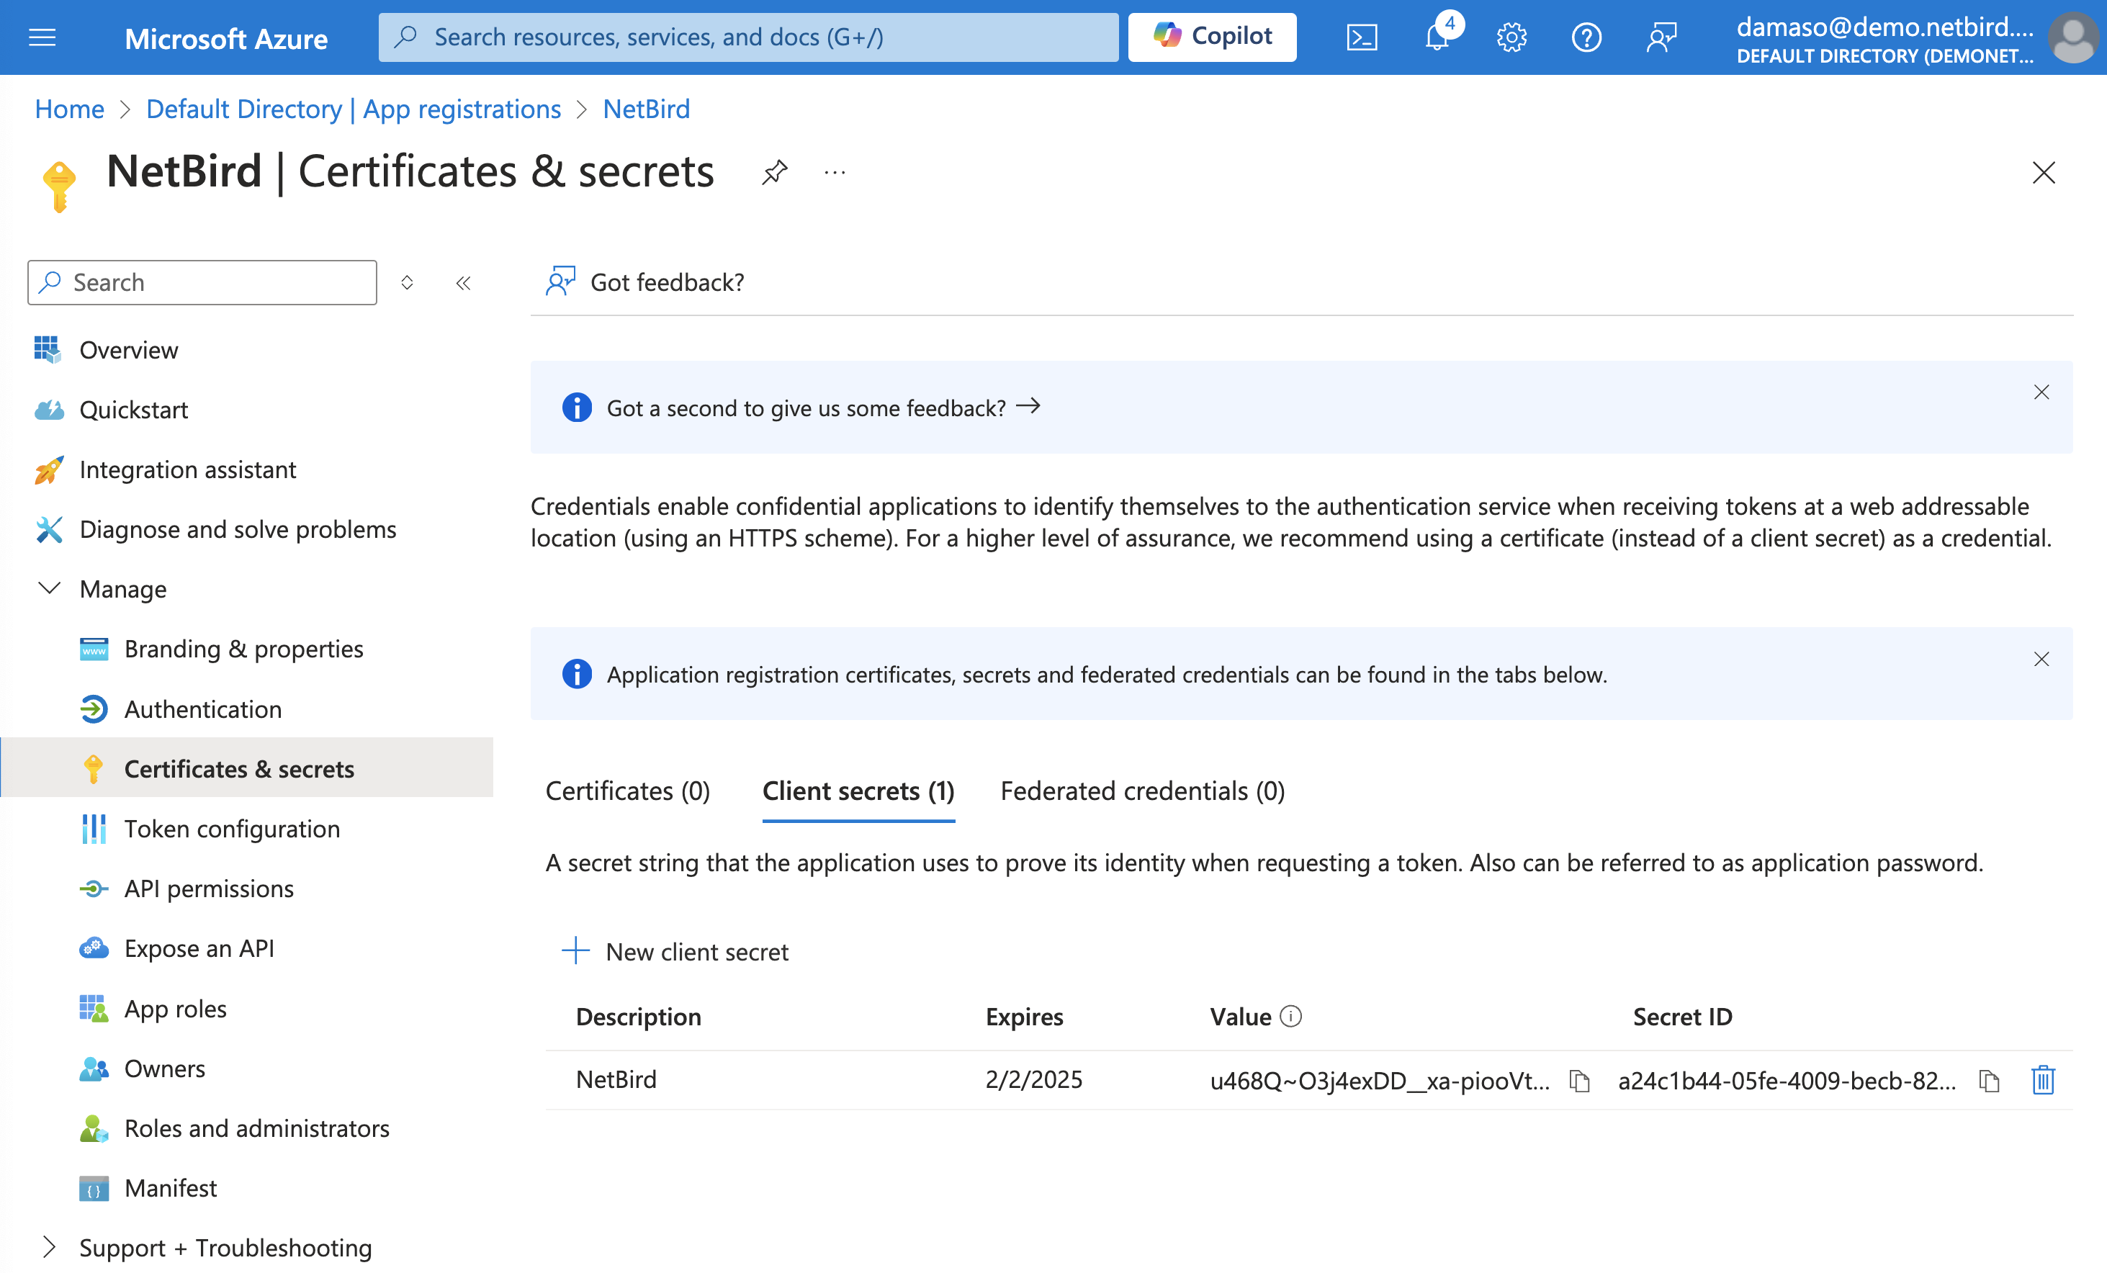This screenshot has height=1273, width=2107.
Task: Collapse the Manage section
Action: click(50, 588)
